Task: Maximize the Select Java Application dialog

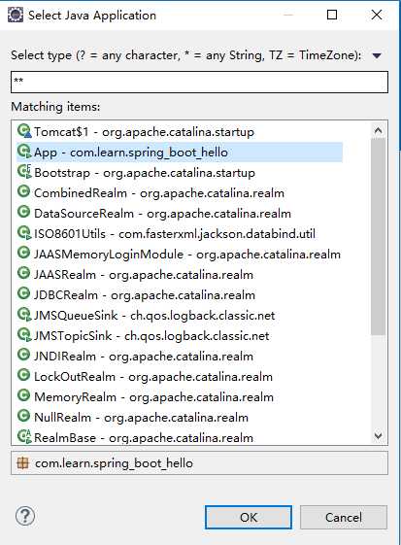Action: click(x=332, y=15)
